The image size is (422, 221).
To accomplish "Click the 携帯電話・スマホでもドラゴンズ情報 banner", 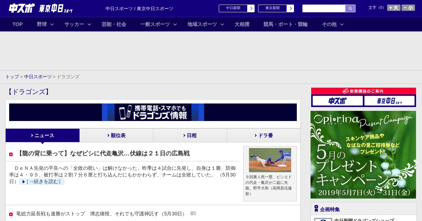I will pyautogui.click(x=153, y=112).
